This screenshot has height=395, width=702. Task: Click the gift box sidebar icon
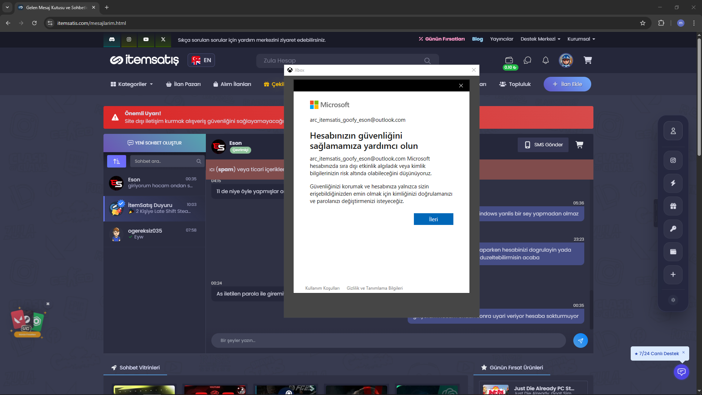point(673,206)
